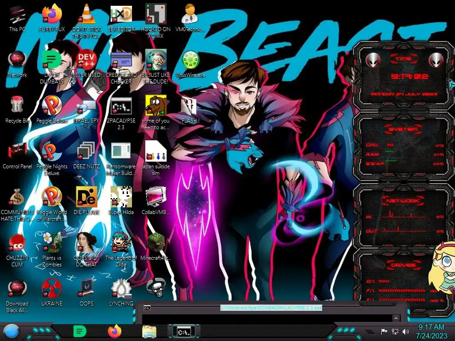Select the FLASH ! desktop icon

point(190,110)
